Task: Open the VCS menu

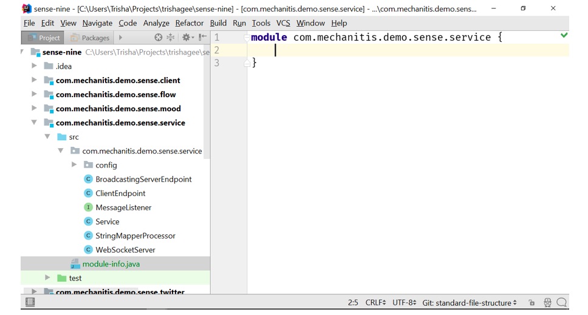Action: point(283,23)
